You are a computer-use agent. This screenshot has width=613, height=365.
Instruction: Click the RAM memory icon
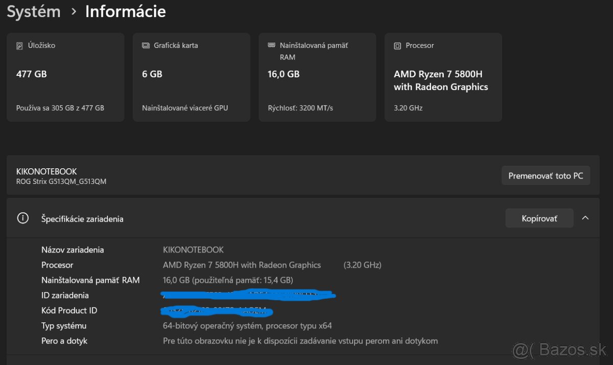272,46
